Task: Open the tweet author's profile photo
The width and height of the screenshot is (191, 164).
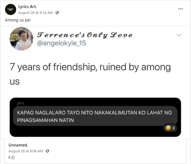Action: point(21,39)
